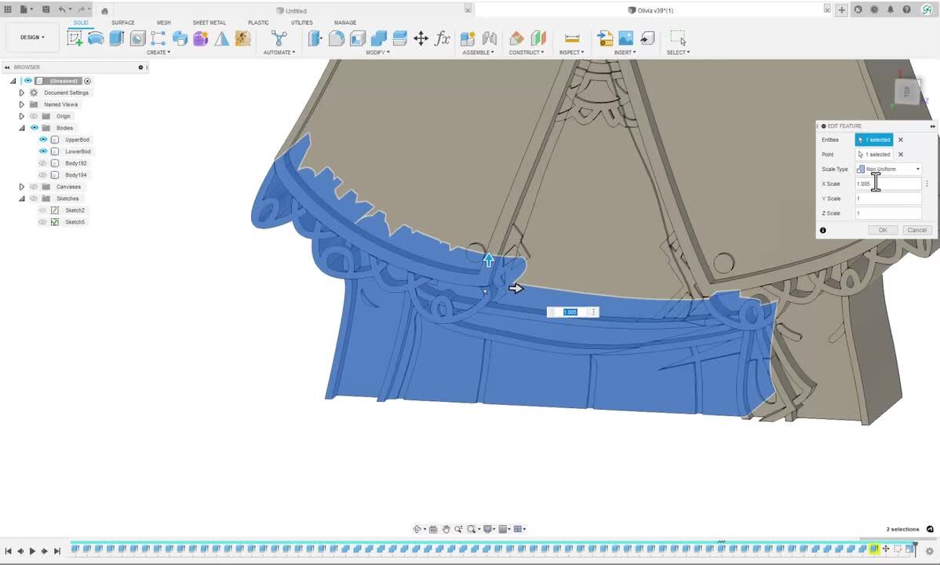Image resolution: width=940 pixels, height=565 pixels.
Task: Click the Y Scale input field
Action: click(887, 199)
